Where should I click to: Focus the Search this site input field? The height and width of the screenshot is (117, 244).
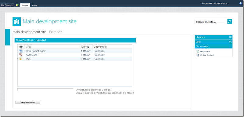pyautogui.click(x=211, y=22)
